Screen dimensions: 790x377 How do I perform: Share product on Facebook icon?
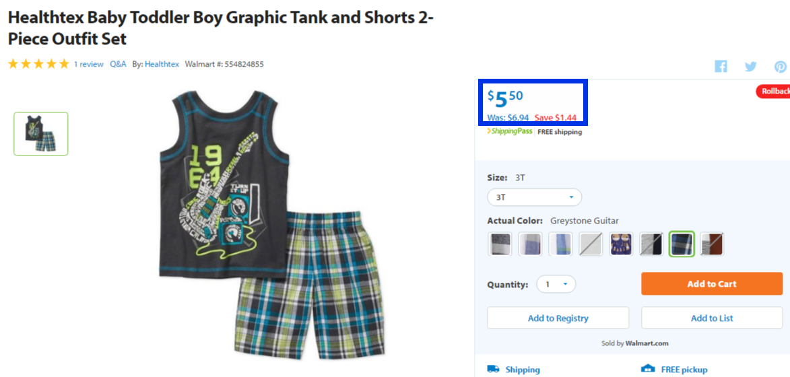click(x=721, y=66)
